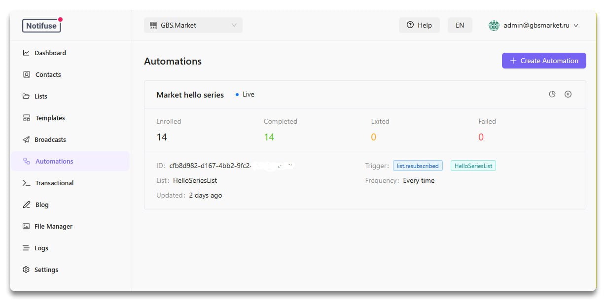Open automation analytics pie chart icon

tap(552, 94)
